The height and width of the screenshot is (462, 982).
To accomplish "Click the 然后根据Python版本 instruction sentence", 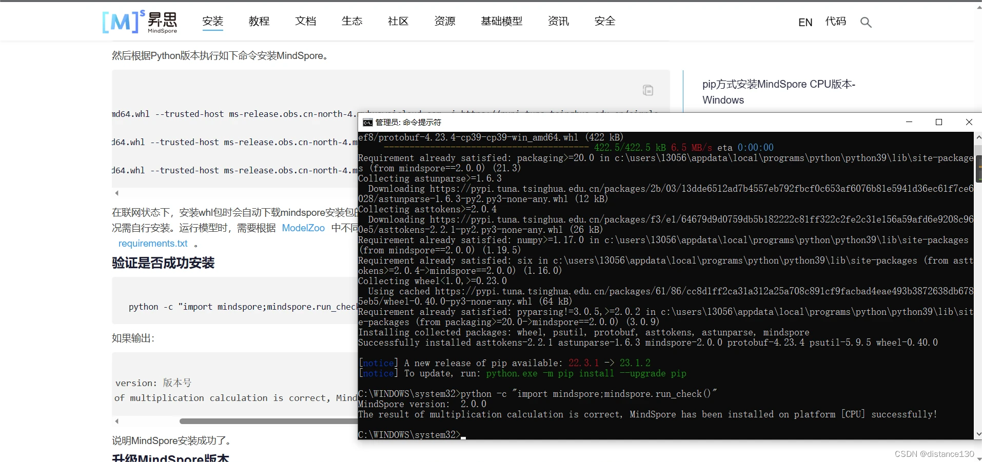I will (x=220, y=55).
